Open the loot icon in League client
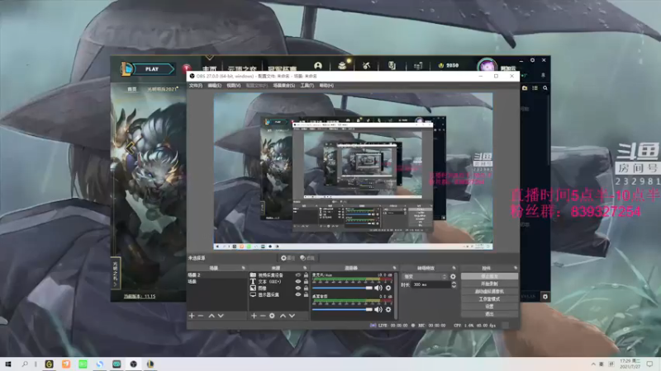This screenshot has width=661, height=371. (392, 65)
